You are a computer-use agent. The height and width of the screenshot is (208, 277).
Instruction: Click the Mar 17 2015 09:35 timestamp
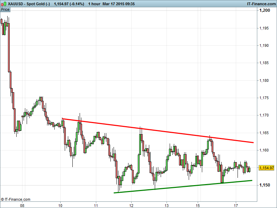(119, 4)
